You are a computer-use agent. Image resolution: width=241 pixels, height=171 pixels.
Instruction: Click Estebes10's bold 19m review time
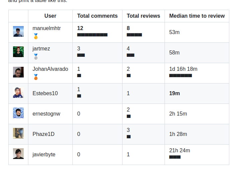(x=175, y=93)
